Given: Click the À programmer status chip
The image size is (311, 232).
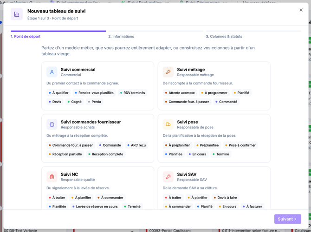Looking at the screenshot, I should [214, 93].
